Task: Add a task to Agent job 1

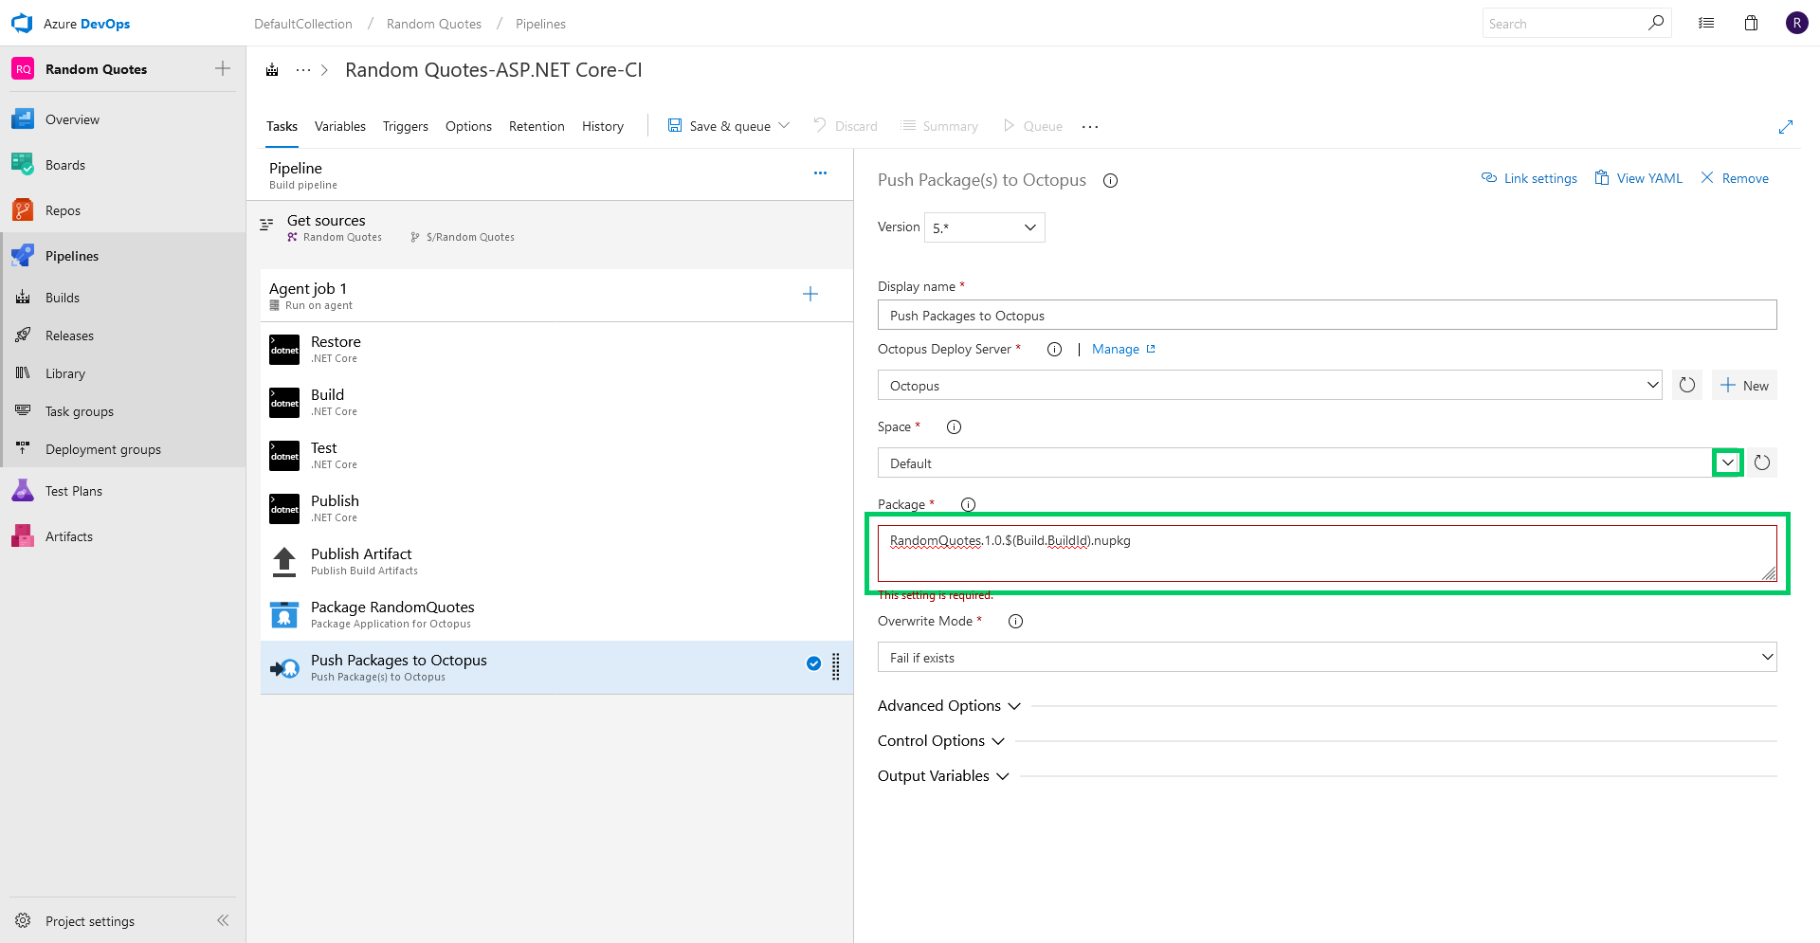Action: pos(810,294)
